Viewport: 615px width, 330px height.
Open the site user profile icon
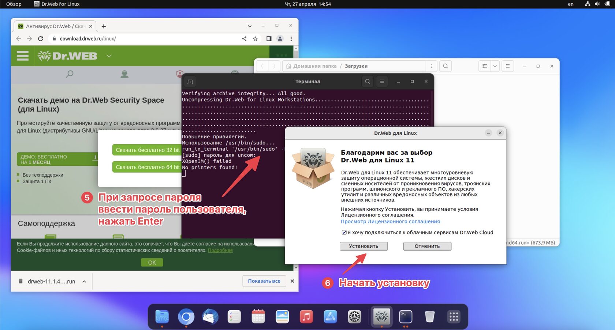(124, 74)
